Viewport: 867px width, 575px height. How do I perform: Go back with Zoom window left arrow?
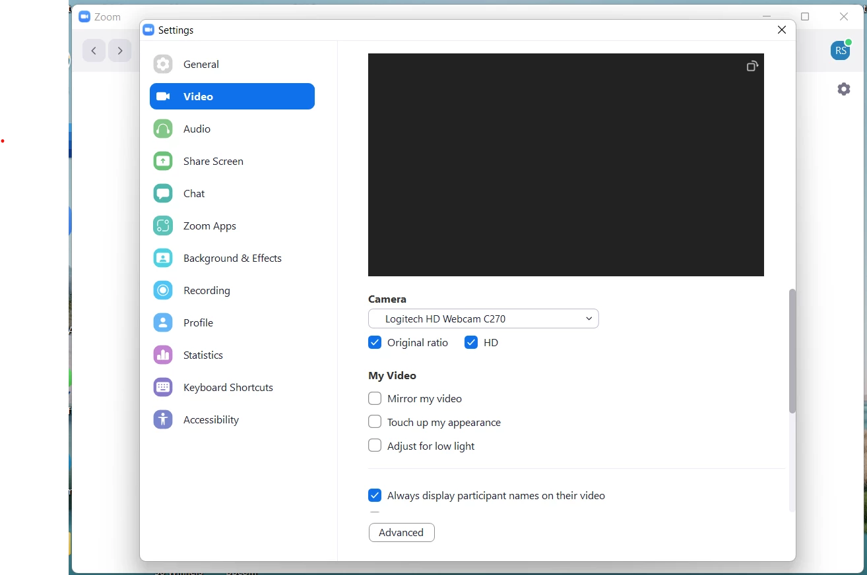tap(94, 51)
